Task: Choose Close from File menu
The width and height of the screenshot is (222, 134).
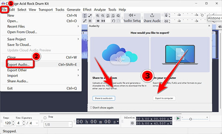Action: click(41, 57)
